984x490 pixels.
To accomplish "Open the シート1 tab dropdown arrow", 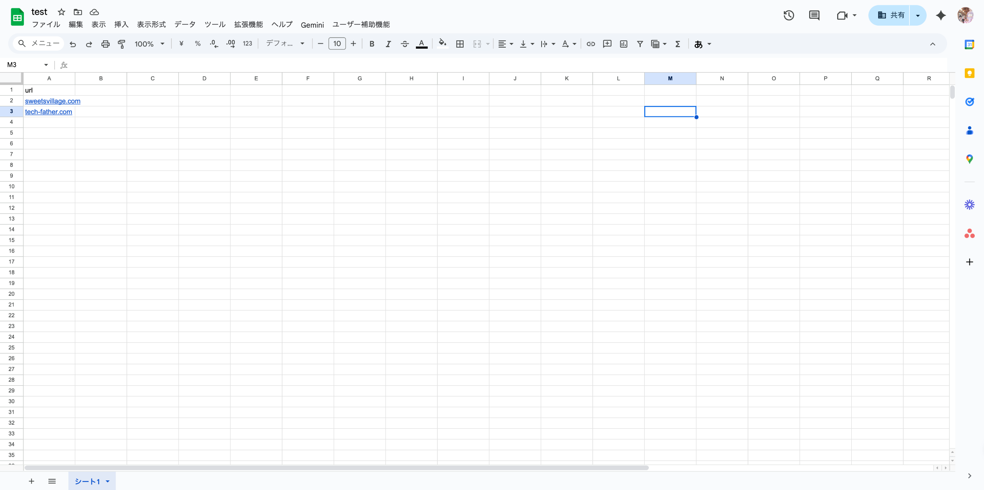I will tap(108, 481).
